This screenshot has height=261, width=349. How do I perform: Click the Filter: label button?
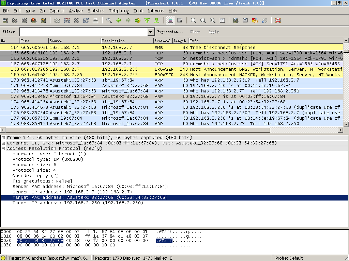pyautogui.click(x=10, y=32)
